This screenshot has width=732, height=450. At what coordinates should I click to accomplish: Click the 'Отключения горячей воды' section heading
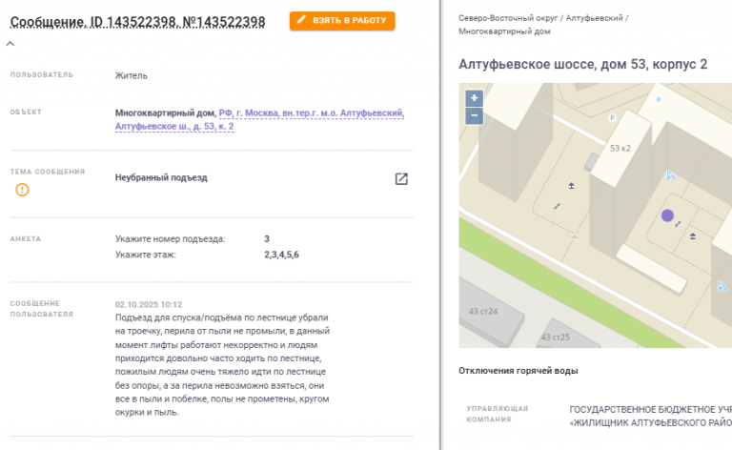coord(518,370)
